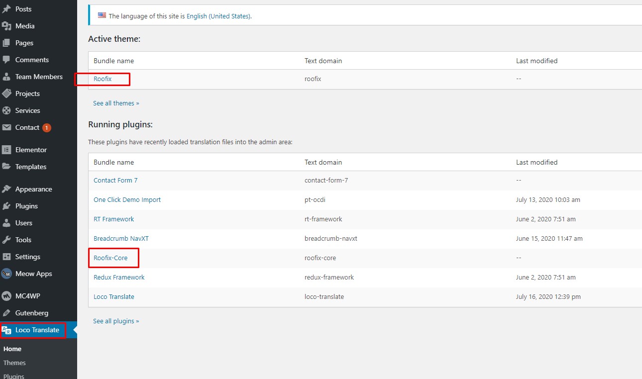Click the Tools wrench icon
642x379 pixels.
tap(6, 240)
